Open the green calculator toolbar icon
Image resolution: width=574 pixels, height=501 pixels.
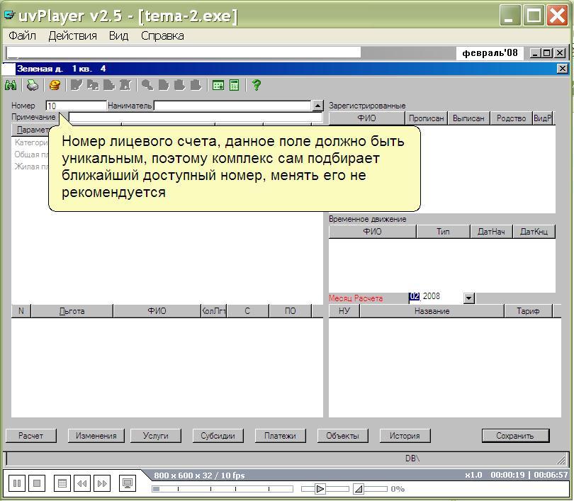(x=235, y=85)
